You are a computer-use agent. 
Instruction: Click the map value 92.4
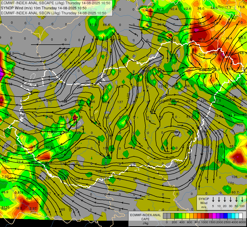click(174, 9)
